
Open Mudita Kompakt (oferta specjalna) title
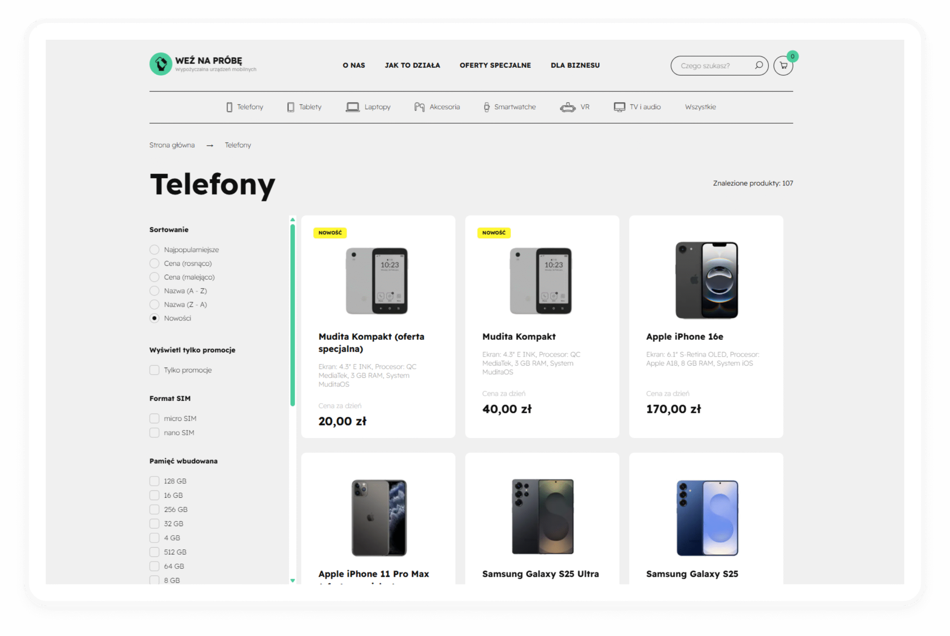point(371,343)
